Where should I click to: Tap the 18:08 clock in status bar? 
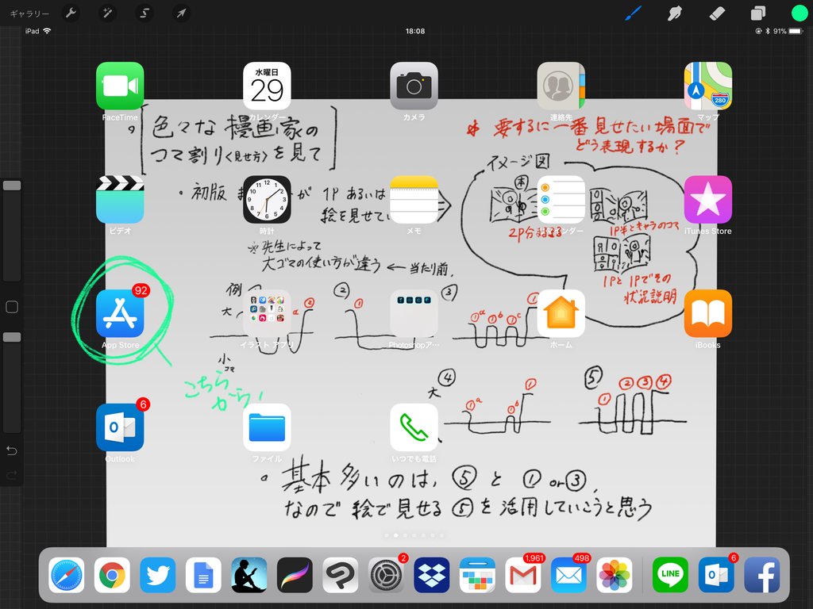(x=414, y=31)
